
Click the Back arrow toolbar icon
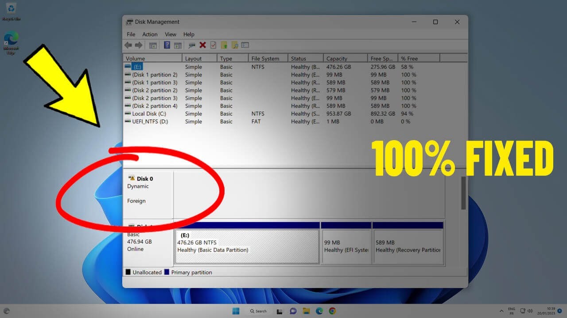128,45
